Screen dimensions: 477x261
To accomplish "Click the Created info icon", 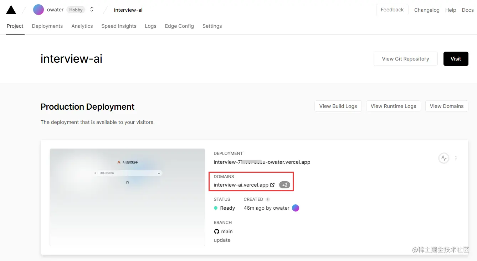I will [268, 199].
